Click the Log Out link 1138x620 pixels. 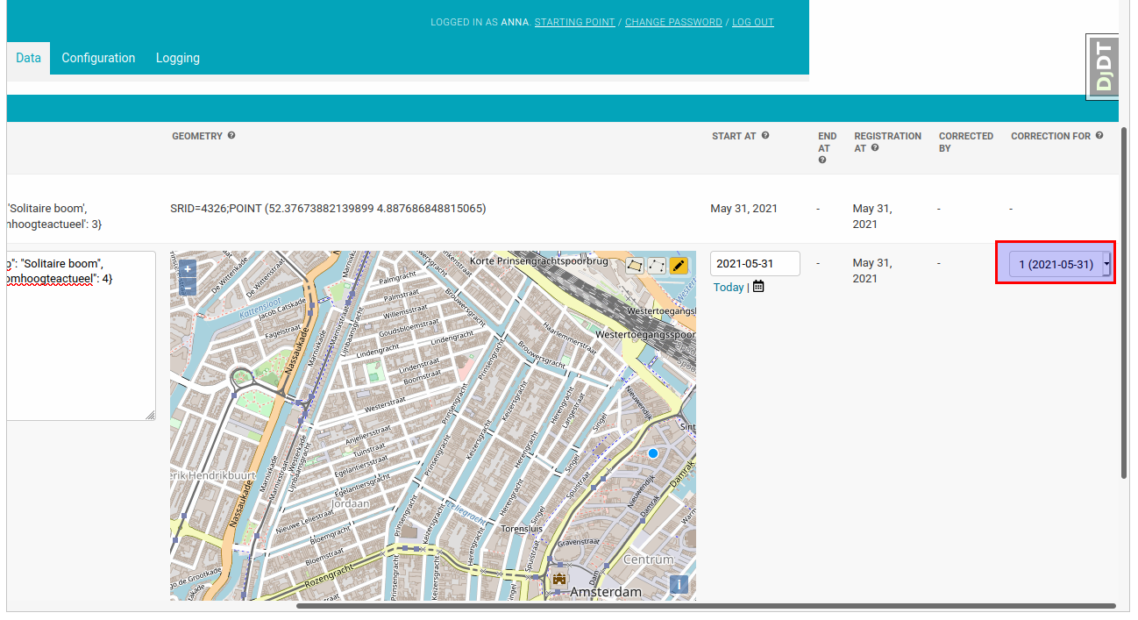click(x=753, y=22)
